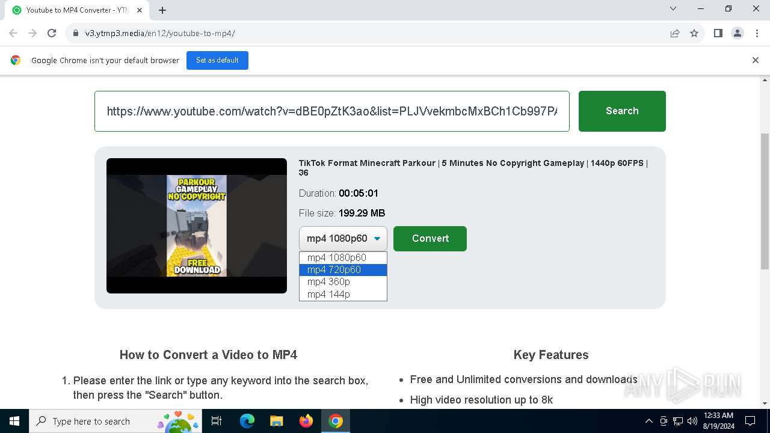Choose mp4 144p from the list

tap(343, 294)
